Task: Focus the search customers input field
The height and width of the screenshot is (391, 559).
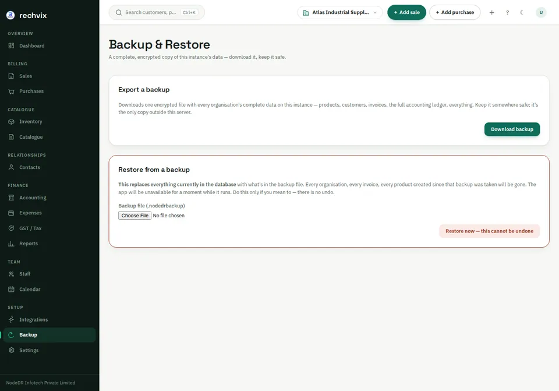Action: tap(157, 12)
